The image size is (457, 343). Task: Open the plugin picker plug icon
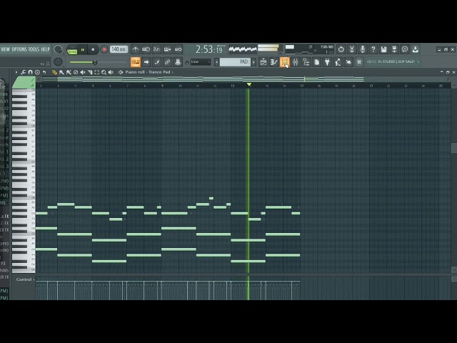pos(327,62)
